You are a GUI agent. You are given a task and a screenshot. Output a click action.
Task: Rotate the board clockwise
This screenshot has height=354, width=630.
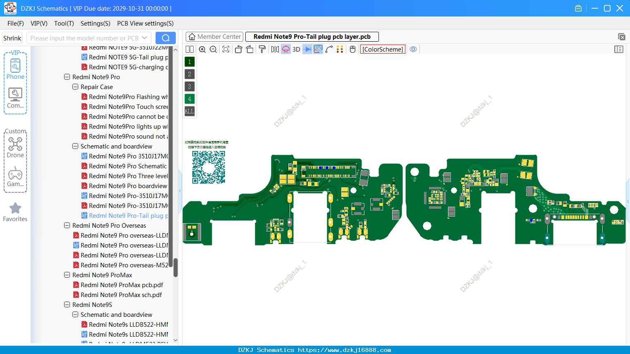[x=250, y=50]
